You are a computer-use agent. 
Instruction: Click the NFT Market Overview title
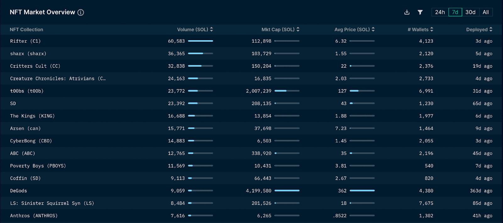42,12
